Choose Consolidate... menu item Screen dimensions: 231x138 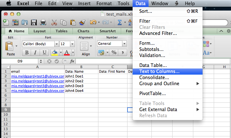(167, 77)
